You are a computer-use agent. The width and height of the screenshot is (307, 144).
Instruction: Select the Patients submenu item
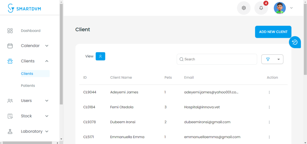pyautogui.click(x=28, y=85)
